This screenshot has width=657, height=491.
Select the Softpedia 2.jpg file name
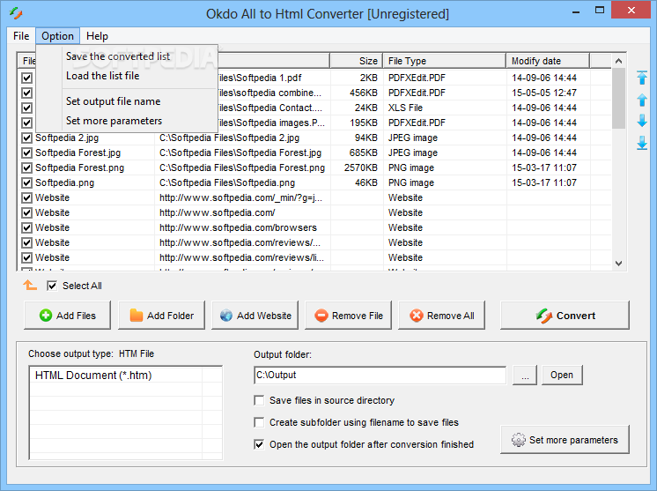coord(67,138)
